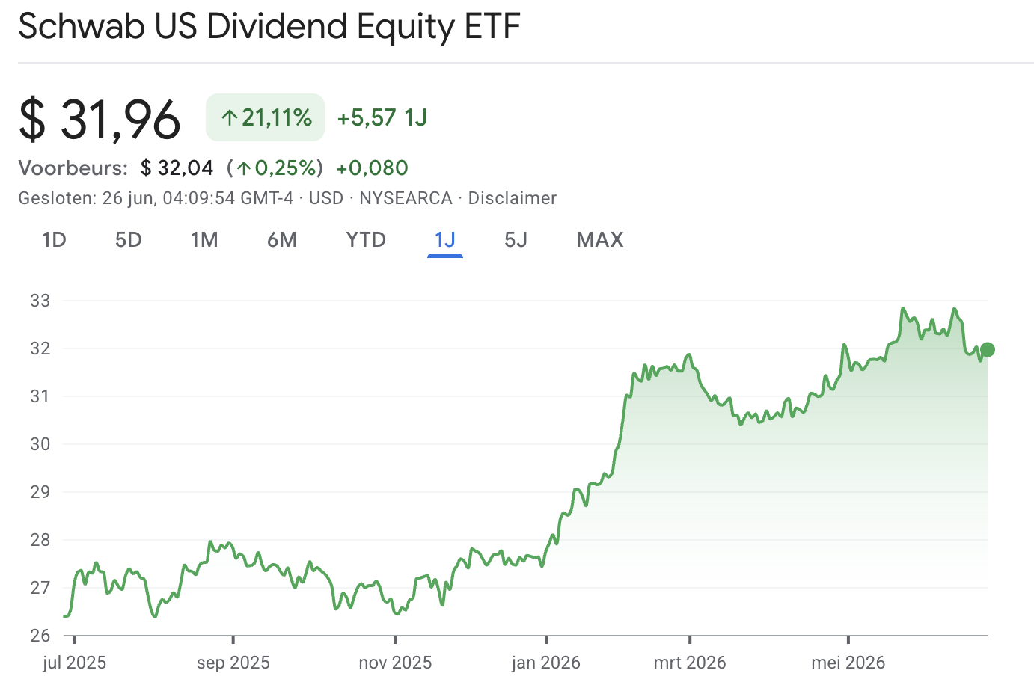The width and height of the screenshot is (1034, 691).
Task: Click the NYSEARCA exchange label
Action: click(x=406, y=198)
